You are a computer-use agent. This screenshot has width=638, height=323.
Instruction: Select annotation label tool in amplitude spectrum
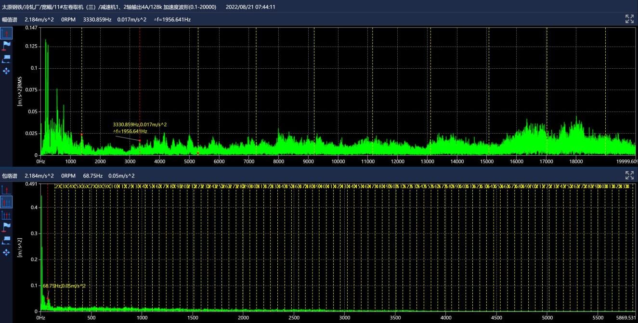[6, 59]
